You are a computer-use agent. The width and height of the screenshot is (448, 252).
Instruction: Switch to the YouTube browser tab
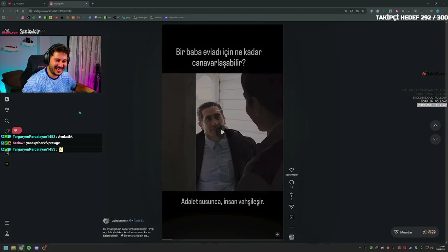click(27, 3)
